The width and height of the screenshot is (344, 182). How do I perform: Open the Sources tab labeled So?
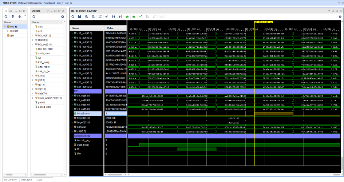click(11, 11)
